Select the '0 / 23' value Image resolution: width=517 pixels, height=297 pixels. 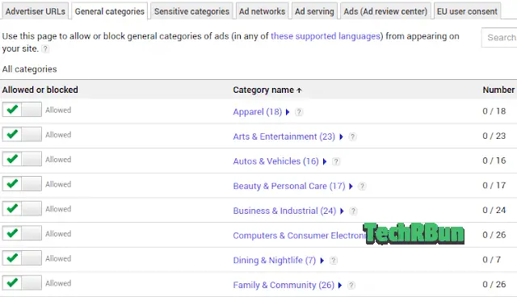click(494, 136)
